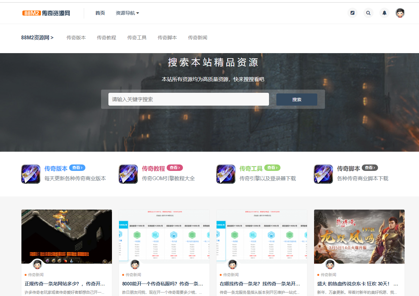Click the sword icon beside 传奇教程
419x296 pixels.
click(128, 174)
